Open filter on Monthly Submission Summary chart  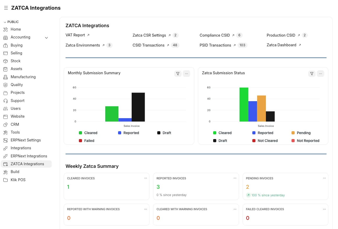coord(178,74)
